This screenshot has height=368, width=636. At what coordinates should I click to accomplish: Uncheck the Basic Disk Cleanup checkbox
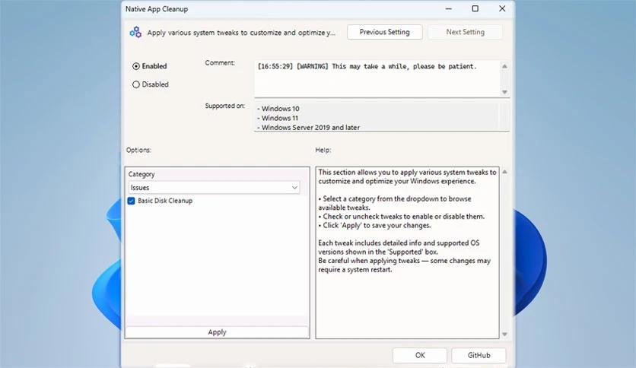click(x=131, y=201)
